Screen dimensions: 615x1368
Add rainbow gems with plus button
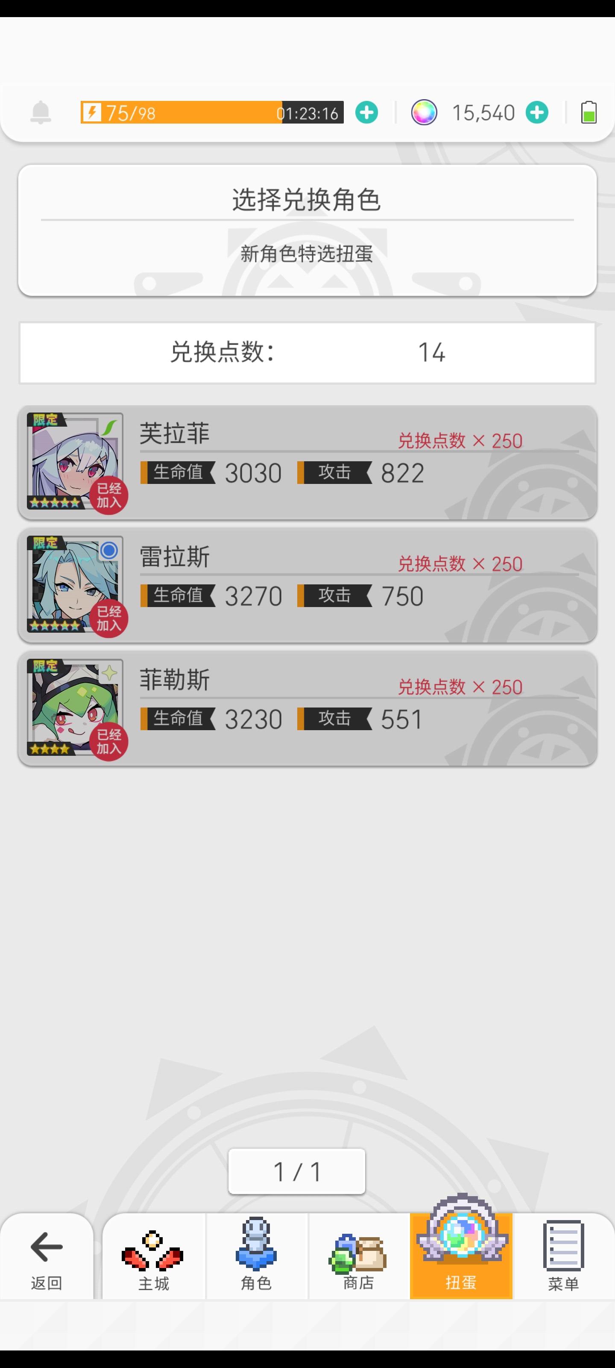[x=537, y=112]
